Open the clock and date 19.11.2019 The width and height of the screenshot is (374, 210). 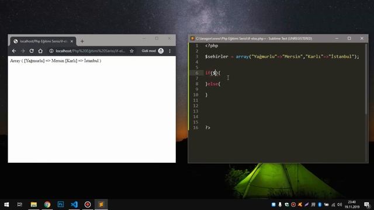click(352, 205)
